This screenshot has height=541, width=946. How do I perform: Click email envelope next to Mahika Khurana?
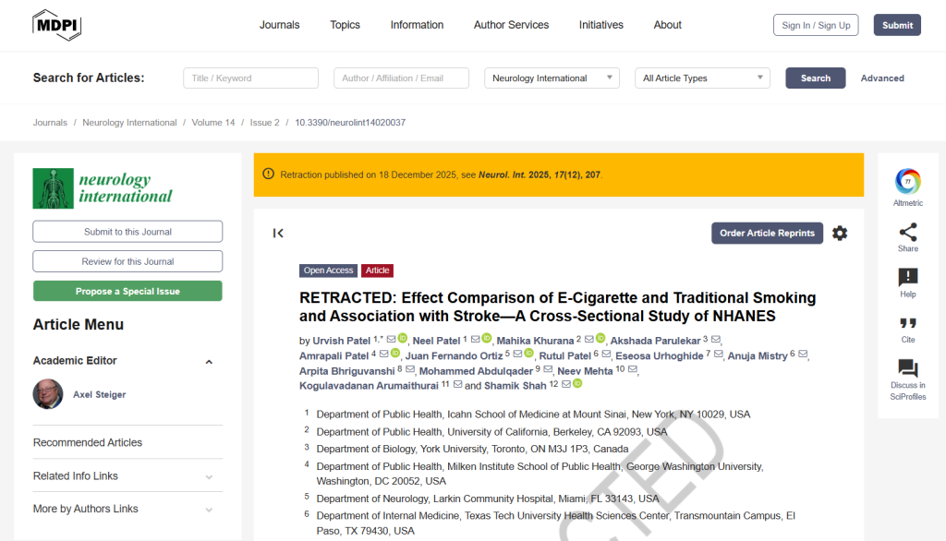point(588,339)
